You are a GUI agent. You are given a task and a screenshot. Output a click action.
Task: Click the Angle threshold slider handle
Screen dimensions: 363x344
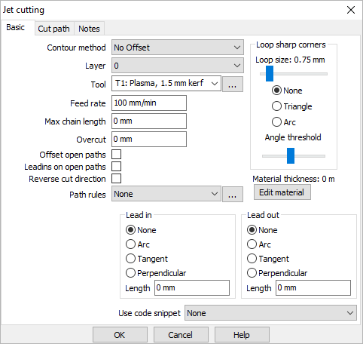pos(291,155)
